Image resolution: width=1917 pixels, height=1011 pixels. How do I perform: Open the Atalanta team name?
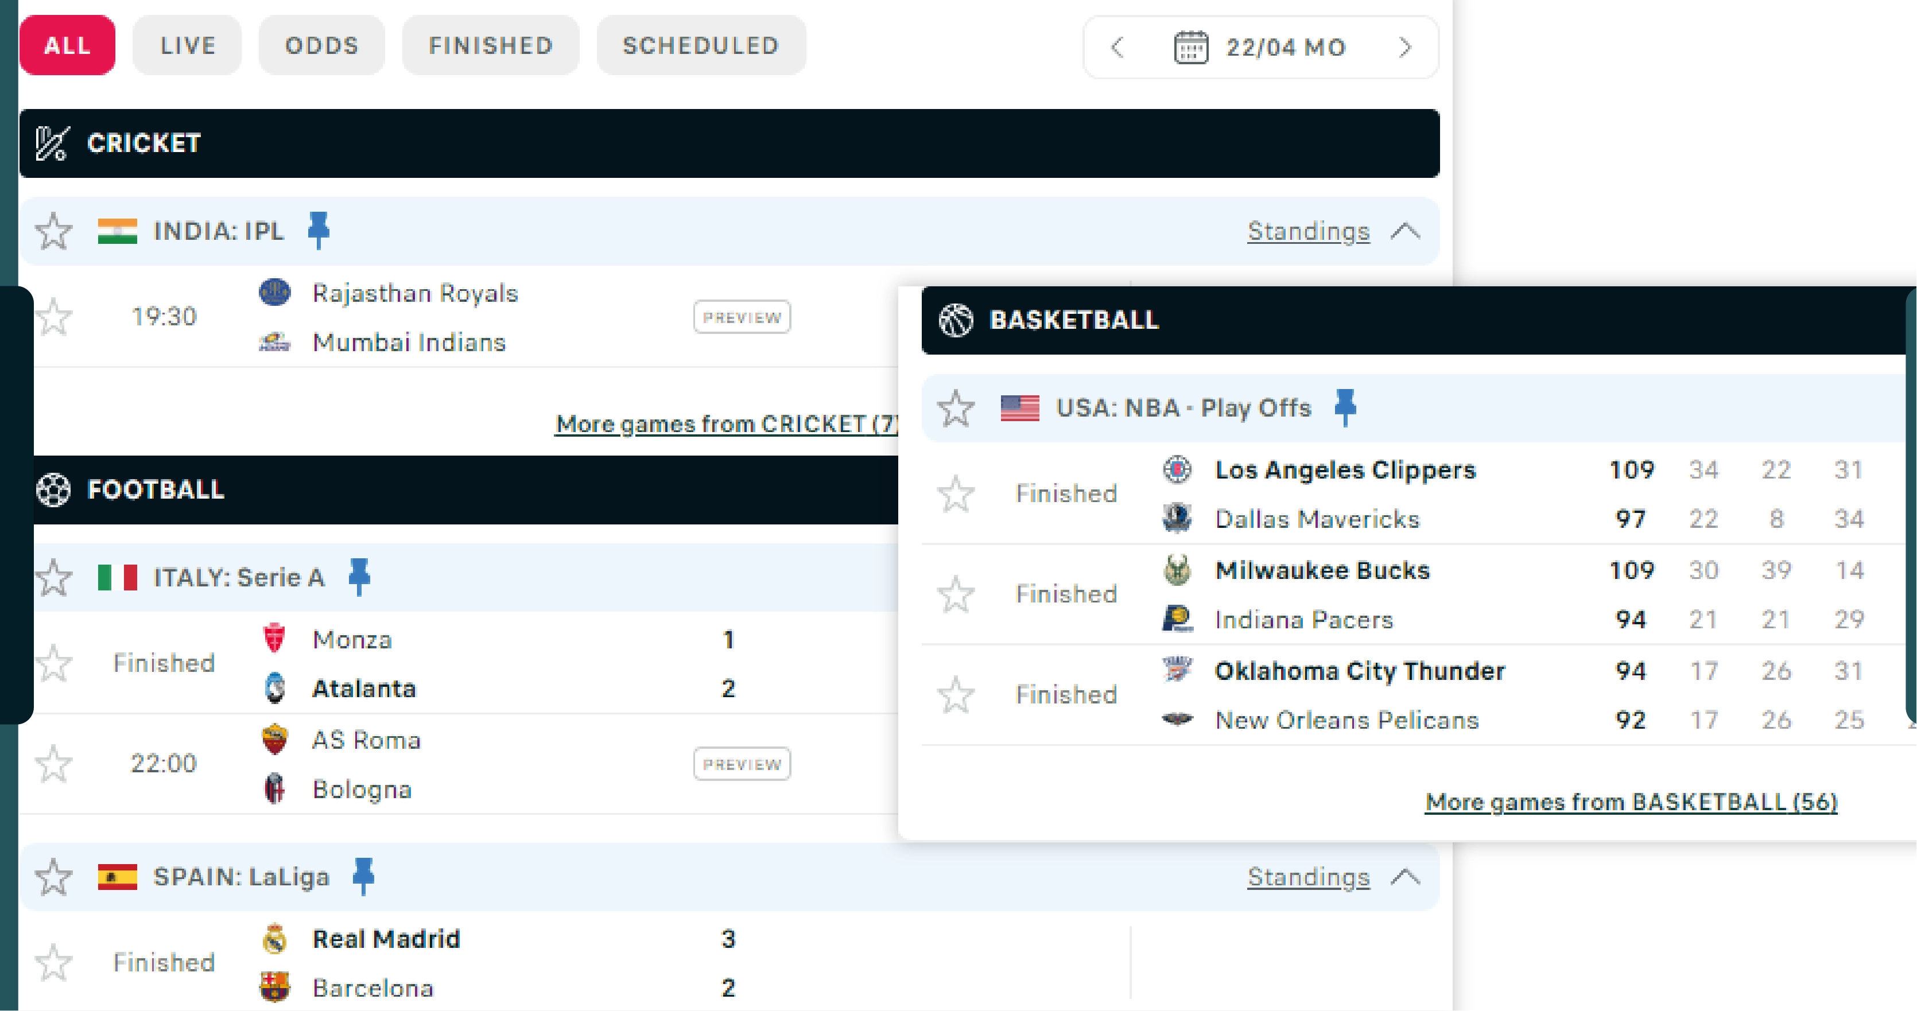364,689
